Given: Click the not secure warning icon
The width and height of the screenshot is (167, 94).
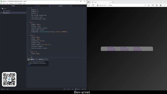Looking at the screenshot, I should point(98,5).
